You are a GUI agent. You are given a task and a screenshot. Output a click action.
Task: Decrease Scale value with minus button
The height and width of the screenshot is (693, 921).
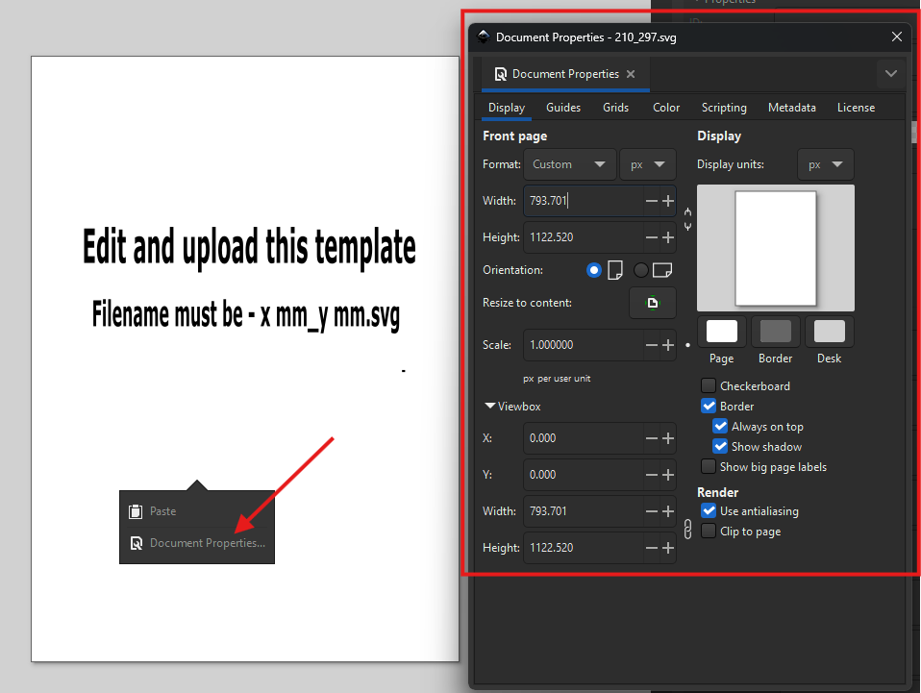(652, 345)
